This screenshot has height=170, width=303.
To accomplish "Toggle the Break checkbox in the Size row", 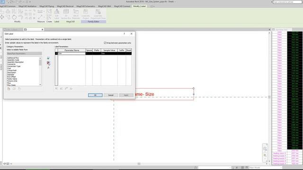I will (129, 53).
